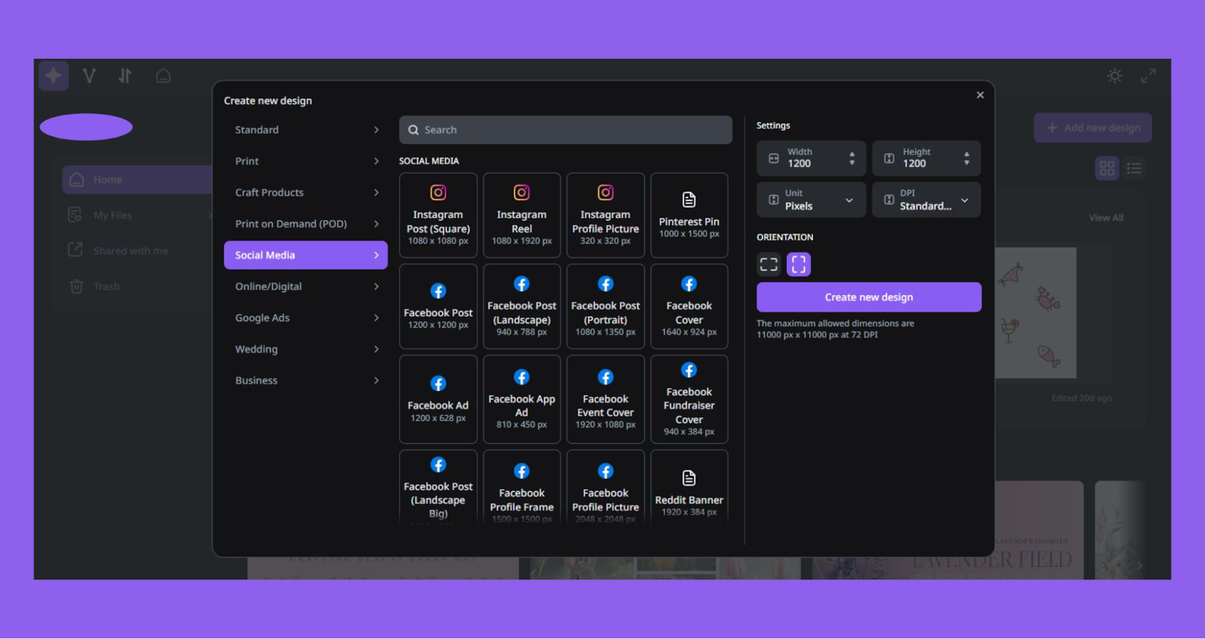Pick the Facebook Ad 1200 x 628 preset

pos(438,399)
